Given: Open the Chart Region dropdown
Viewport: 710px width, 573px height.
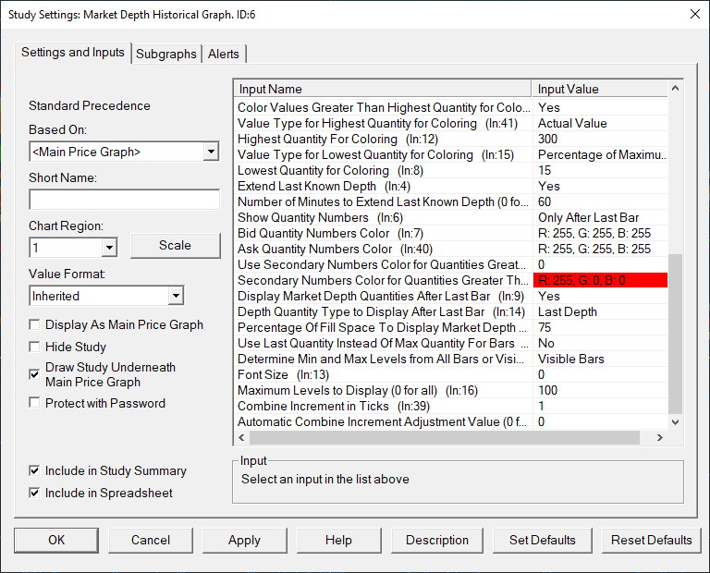Looking at the screenshot, I should coord(109,248).
